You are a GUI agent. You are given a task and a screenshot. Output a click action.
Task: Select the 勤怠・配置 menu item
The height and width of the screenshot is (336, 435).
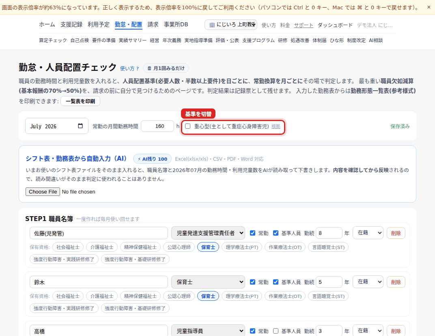pos(129,25)
